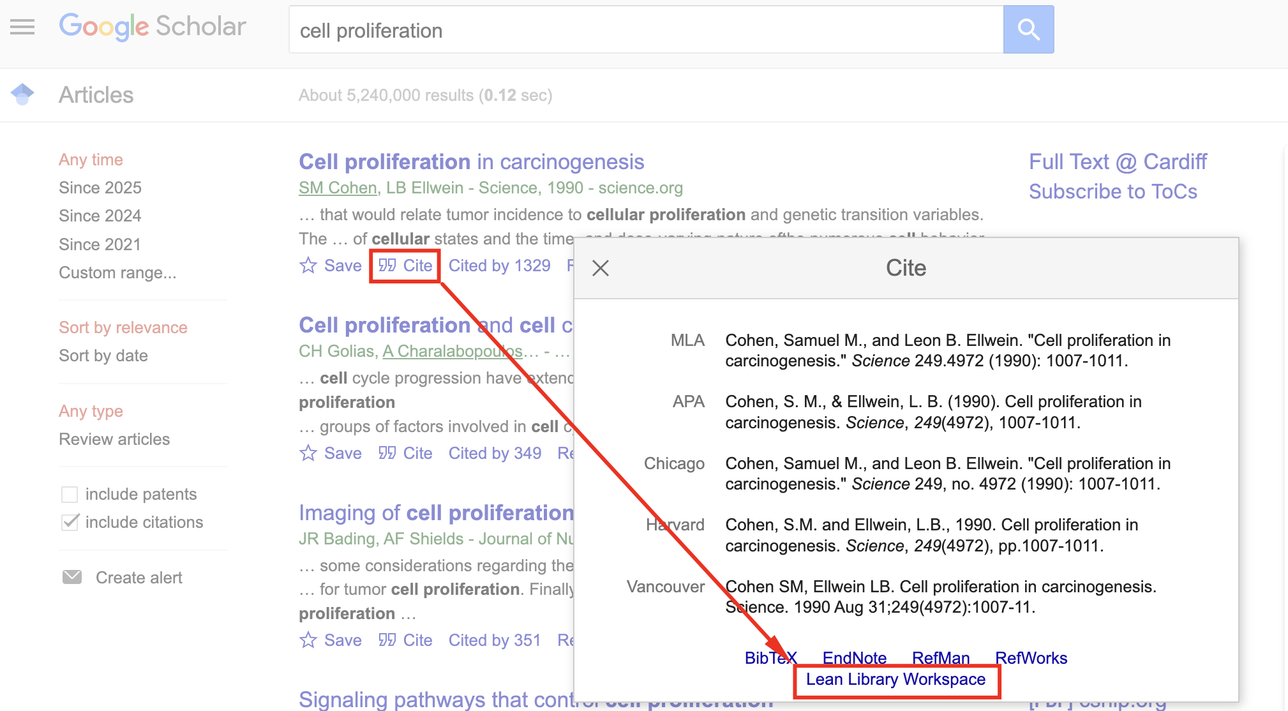Click Lean Library Workspace link
Viewport: 1288px width, 711px height.
pyautogui.click(x=895, y=680)
